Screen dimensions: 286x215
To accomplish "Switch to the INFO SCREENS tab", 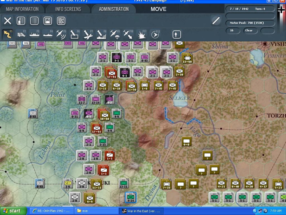I will (x=68, y=9).
